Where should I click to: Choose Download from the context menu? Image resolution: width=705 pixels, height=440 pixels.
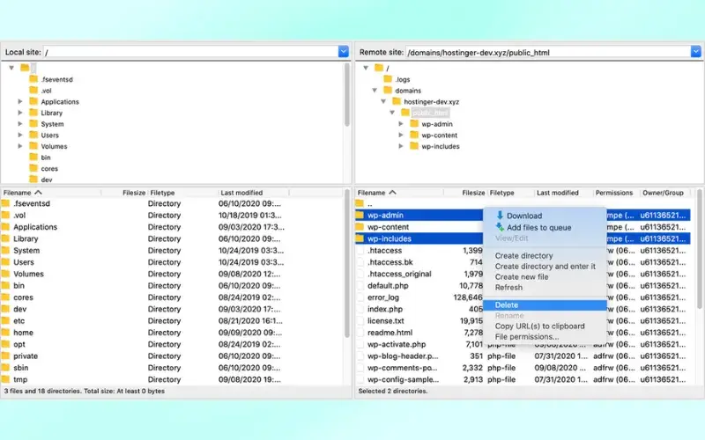524,216
